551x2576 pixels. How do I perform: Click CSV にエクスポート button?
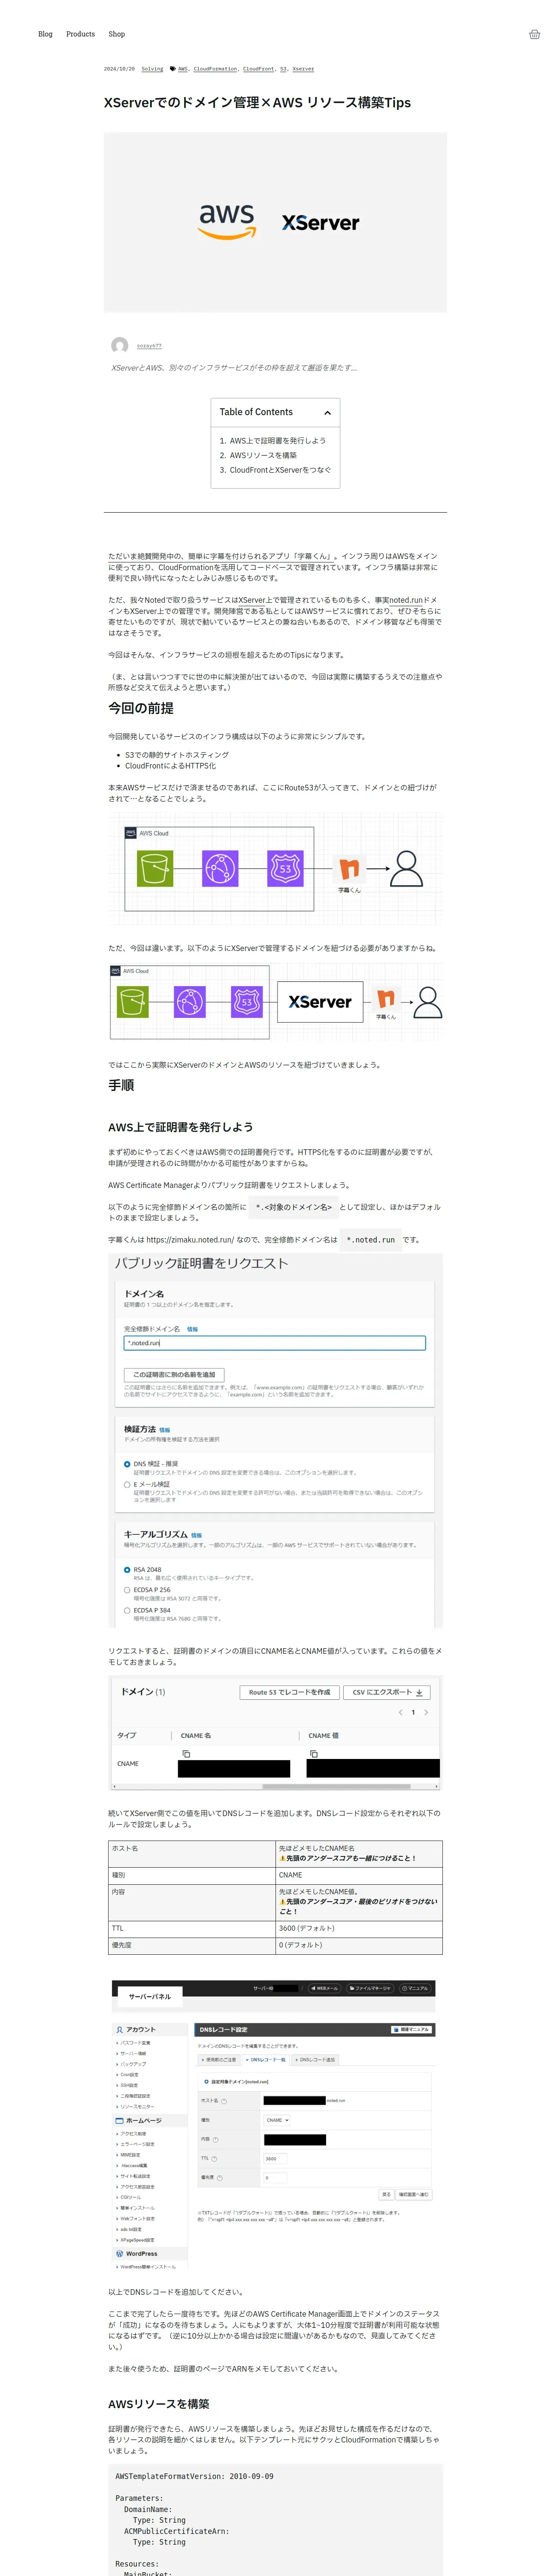(x=387, y=1692)
